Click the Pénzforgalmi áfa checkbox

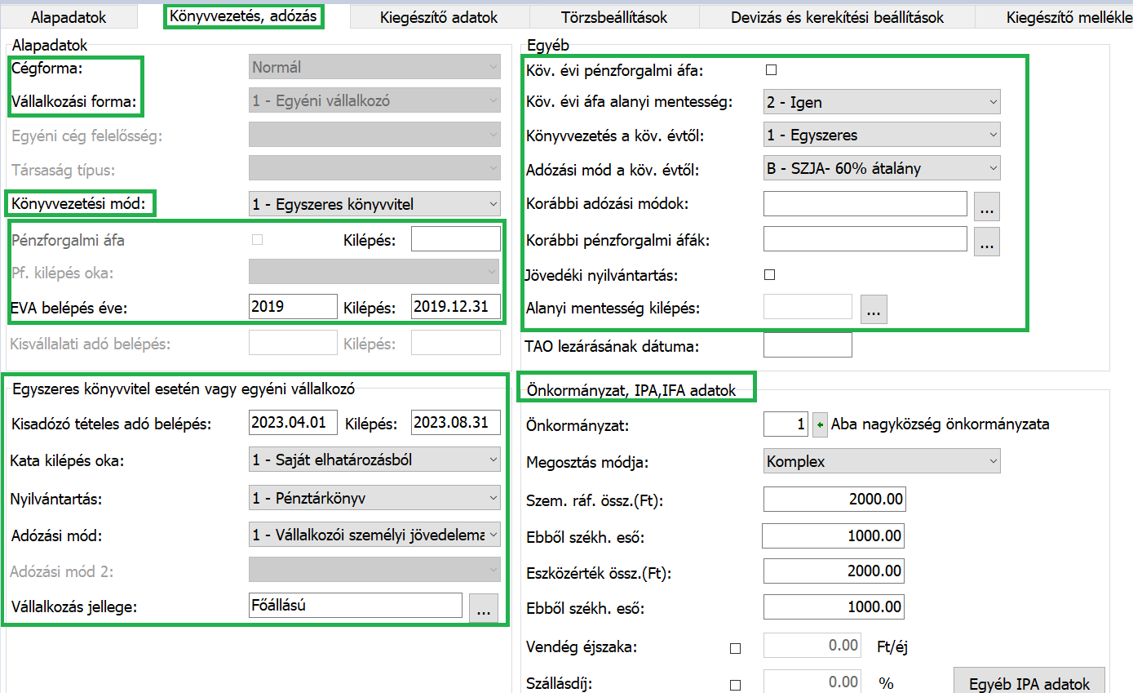coord(258,239)
